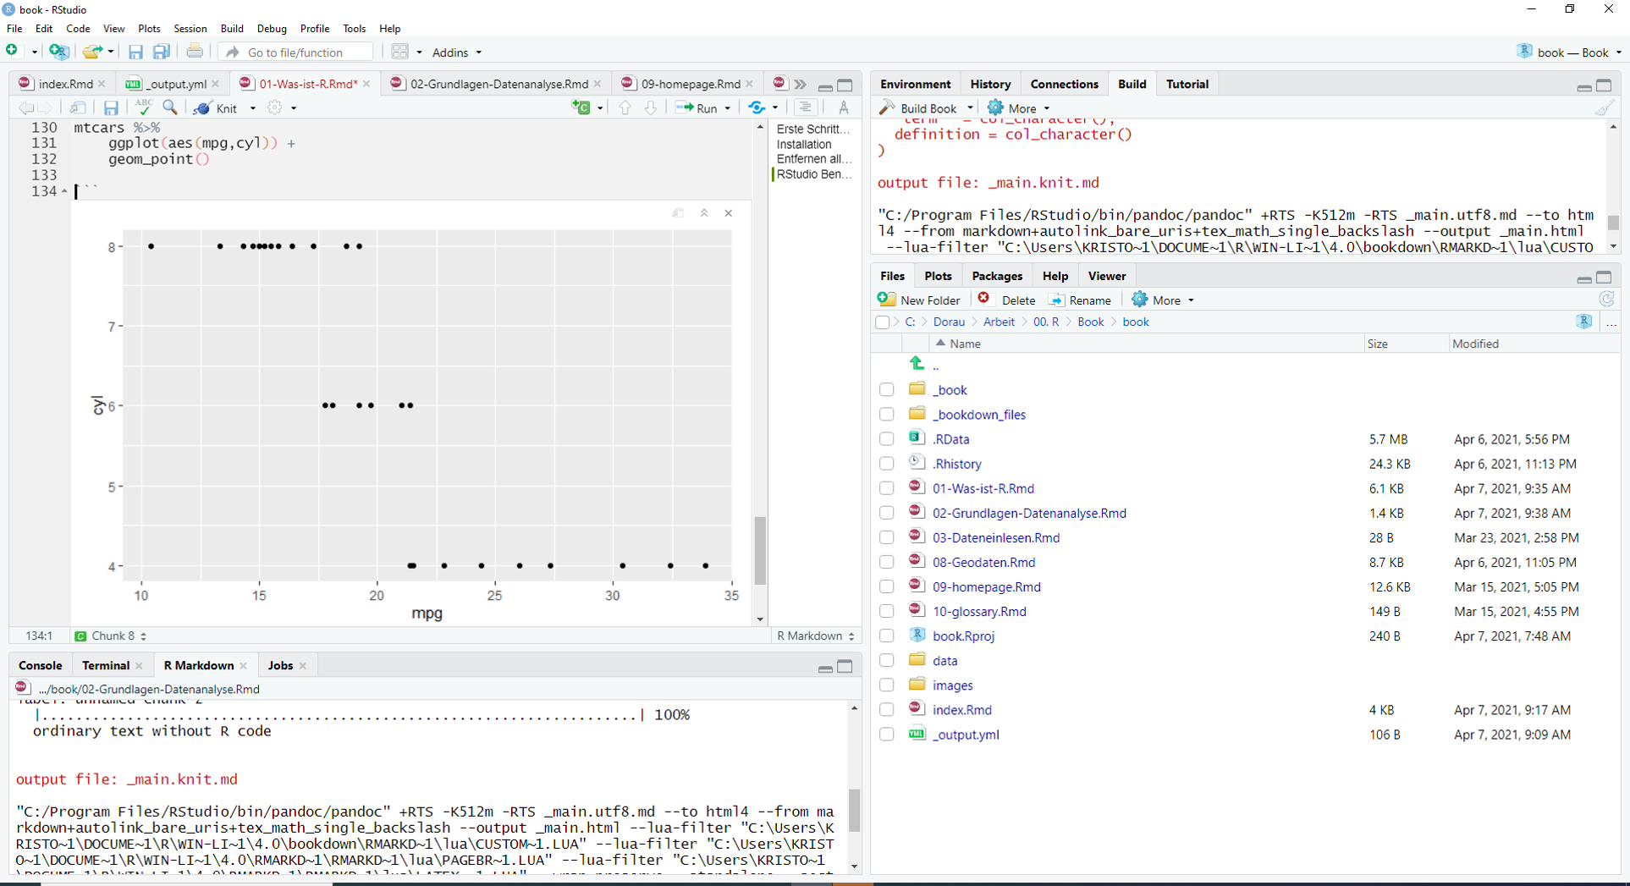Go to previous chunk arrow
Viewport: 1630px width, 886px height.
click(625, 107)
